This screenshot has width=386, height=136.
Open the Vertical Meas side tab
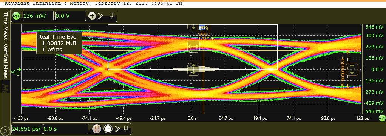coord(5,61)
